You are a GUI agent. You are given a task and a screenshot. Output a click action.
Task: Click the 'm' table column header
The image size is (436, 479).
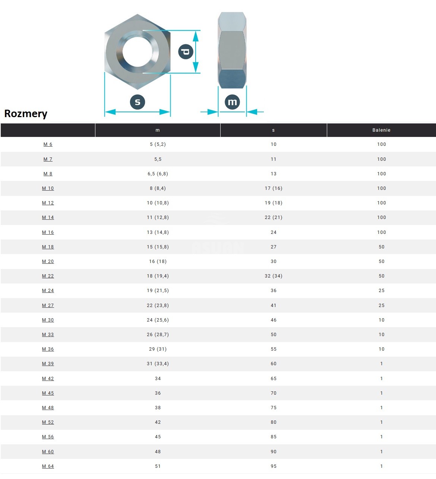pos(158,130)
